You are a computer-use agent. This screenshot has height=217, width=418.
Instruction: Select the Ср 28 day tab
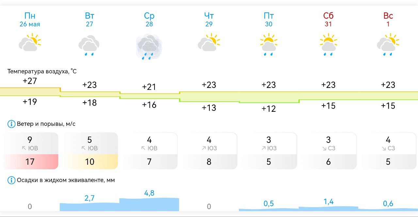click(149, 20)
